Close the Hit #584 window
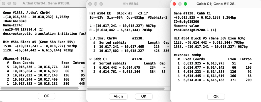Viewport: 261px width, 102px height. [x=90, y=4]
